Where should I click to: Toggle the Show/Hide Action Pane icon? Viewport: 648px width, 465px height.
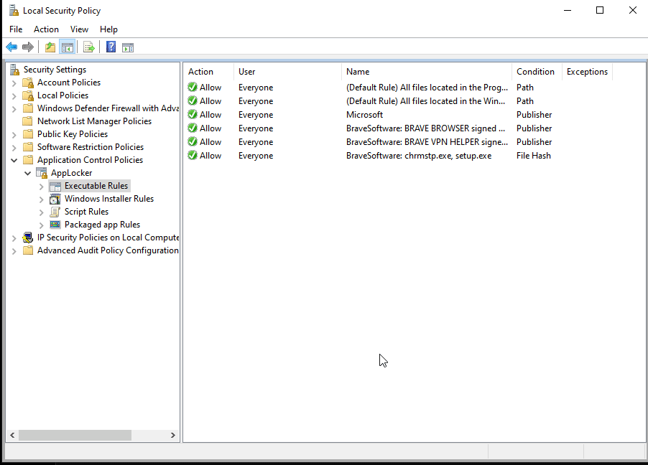(128, 47)
